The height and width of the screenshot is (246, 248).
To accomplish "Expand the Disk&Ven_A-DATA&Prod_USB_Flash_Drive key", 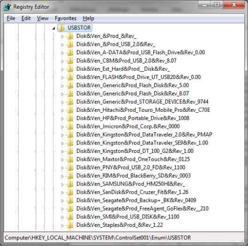I will (62, 53).
